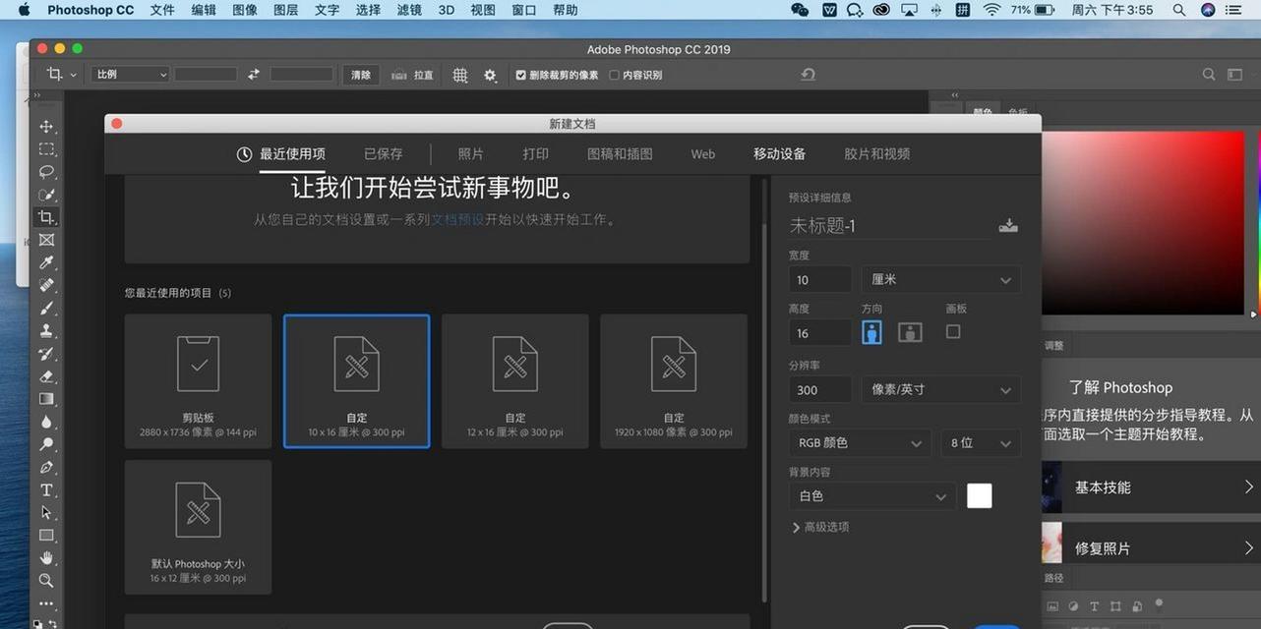
Task: Switch to the 已保存 tab
Action: click(x=384, y=153)
